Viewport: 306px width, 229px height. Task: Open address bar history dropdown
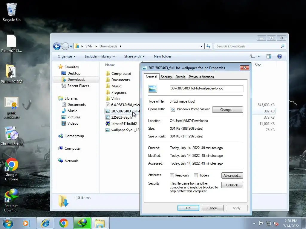tap(201, 46)
